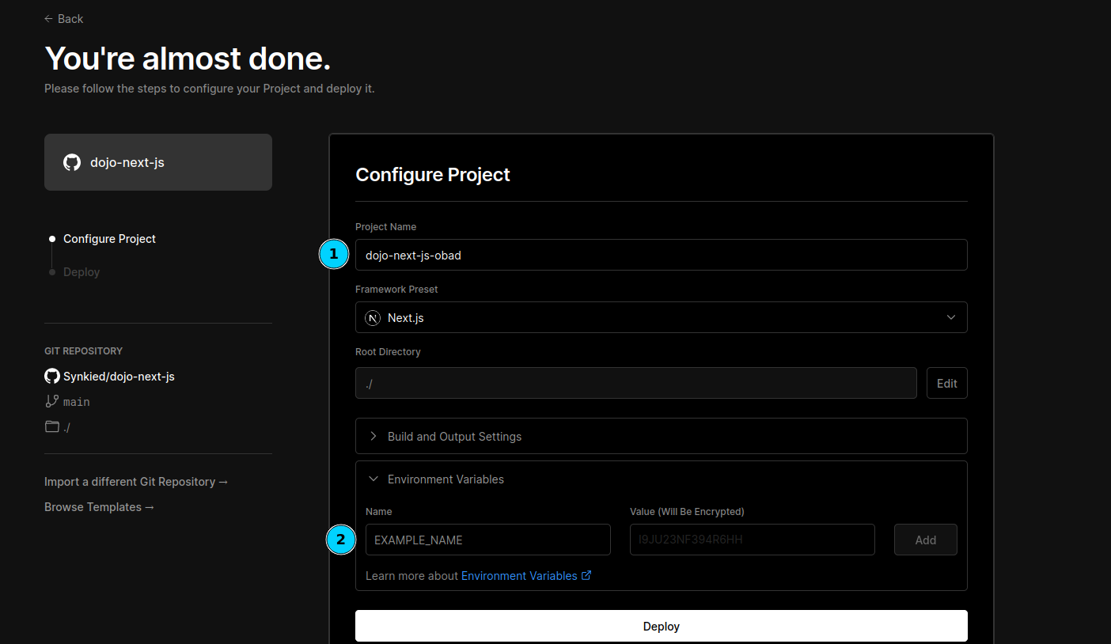This screenshot has height=644, width=1111.
Task: Select the Deploy step in sidebar
Action: point(82,271)
